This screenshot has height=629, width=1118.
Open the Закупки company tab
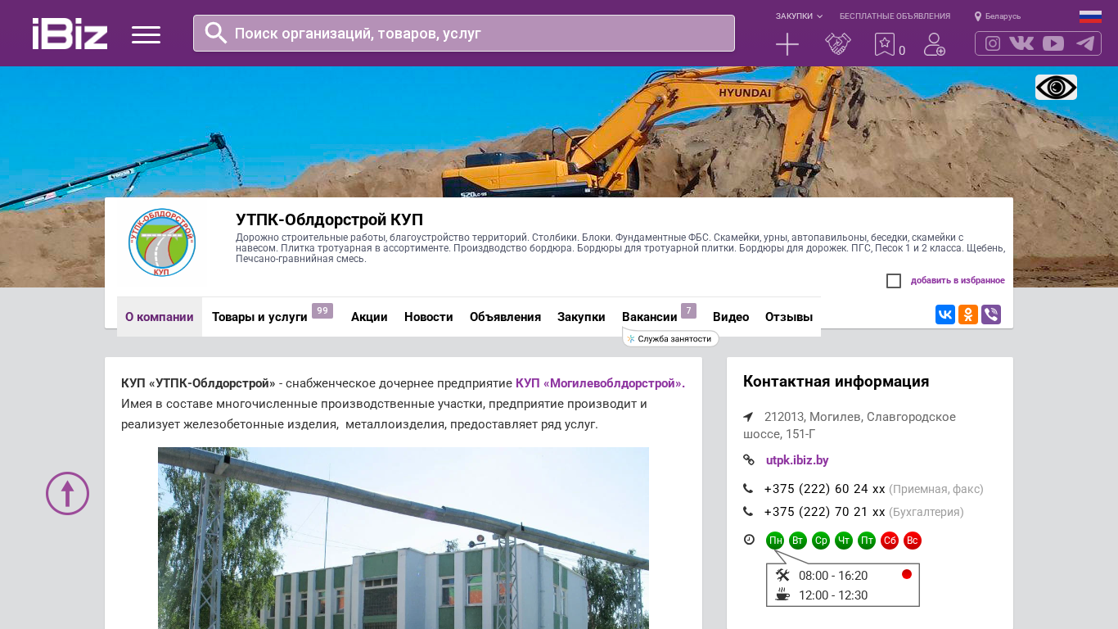[581, 317]
